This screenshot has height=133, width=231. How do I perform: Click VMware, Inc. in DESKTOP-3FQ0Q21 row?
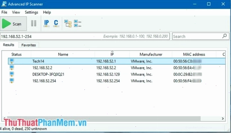click(142, 74)
